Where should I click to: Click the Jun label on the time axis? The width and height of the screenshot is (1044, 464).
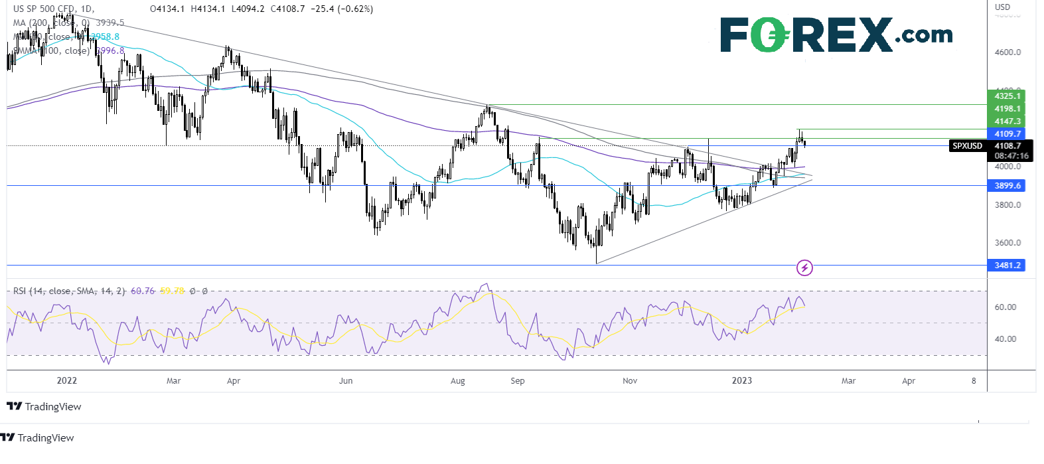(x=346, y=381)
